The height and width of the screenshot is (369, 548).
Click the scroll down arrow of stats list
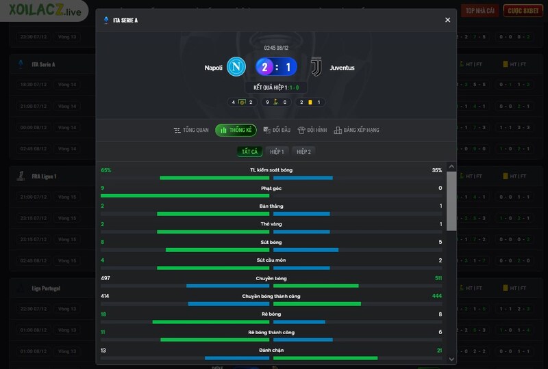coord(451,359)
